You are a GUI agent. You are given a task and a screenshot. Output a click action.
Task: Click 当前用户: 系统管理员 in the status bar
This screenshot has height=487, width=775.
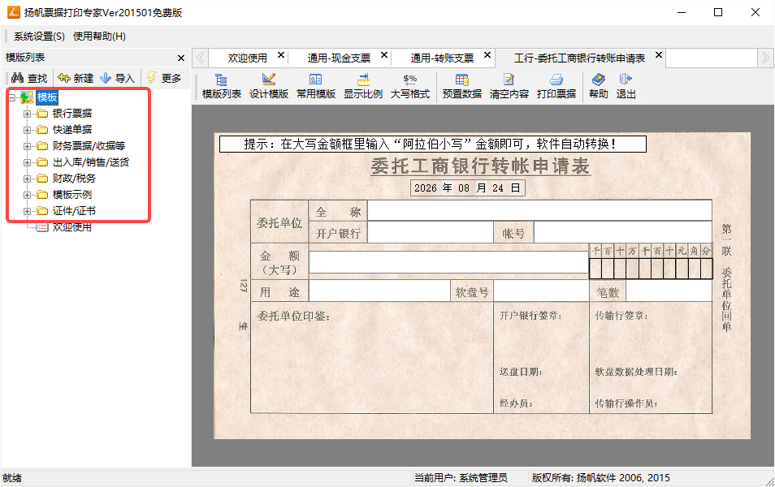point(461,478)
